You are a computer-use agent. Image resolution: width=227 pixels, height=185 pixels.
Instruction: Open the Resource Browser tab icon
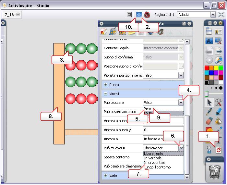tap(113, 31)
